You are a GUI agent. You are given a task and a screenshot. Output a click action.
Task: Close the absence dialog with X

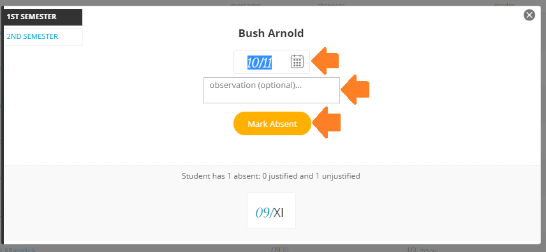pos(529,15)
